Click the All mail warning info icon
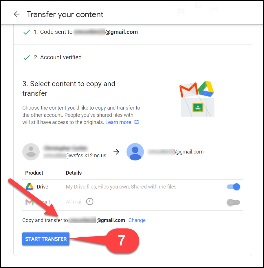Viewport: 264px width, 268px height. pos(90,202)
